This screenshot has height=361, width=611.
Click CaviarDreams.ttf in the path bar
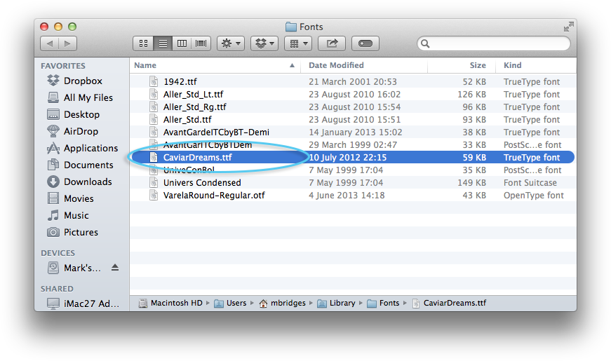(x=449, y=303)
